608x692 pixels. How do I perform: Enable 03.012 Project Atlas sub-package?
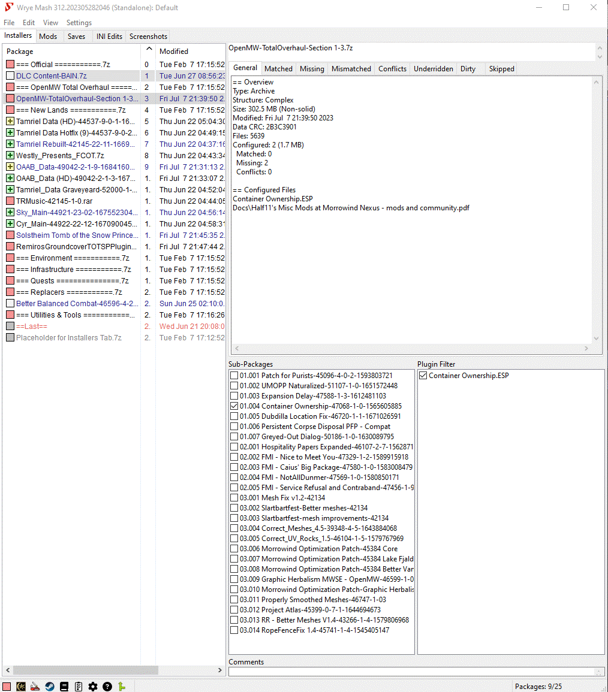234,610
